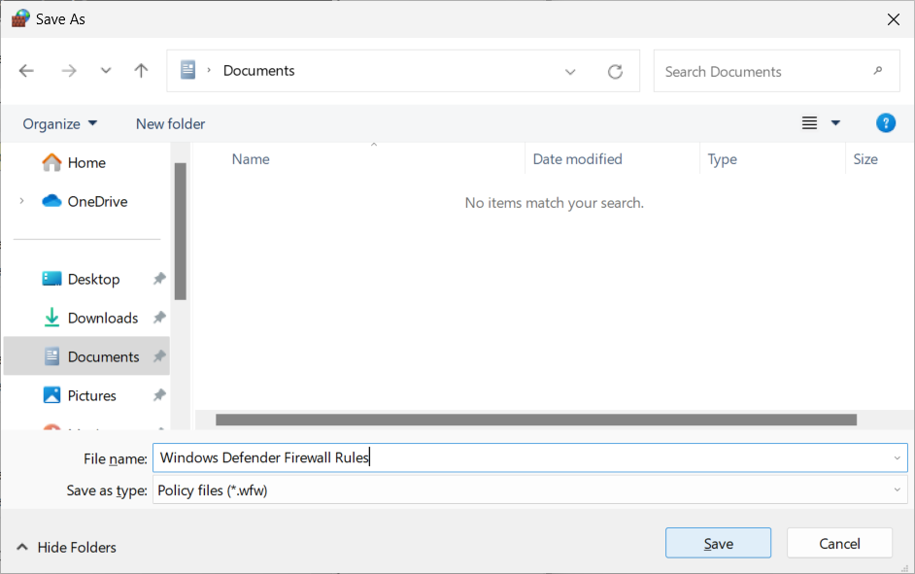Click the pin icon next to Documents
This screenshot has height=574, width=915.
[159, 356]
